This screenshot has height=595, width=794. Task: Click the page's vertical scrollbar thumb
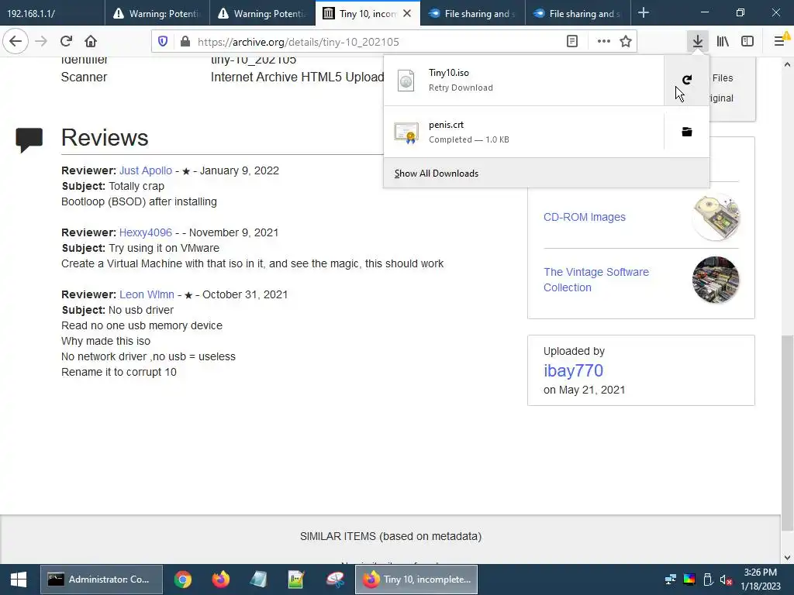coord(787,432)
